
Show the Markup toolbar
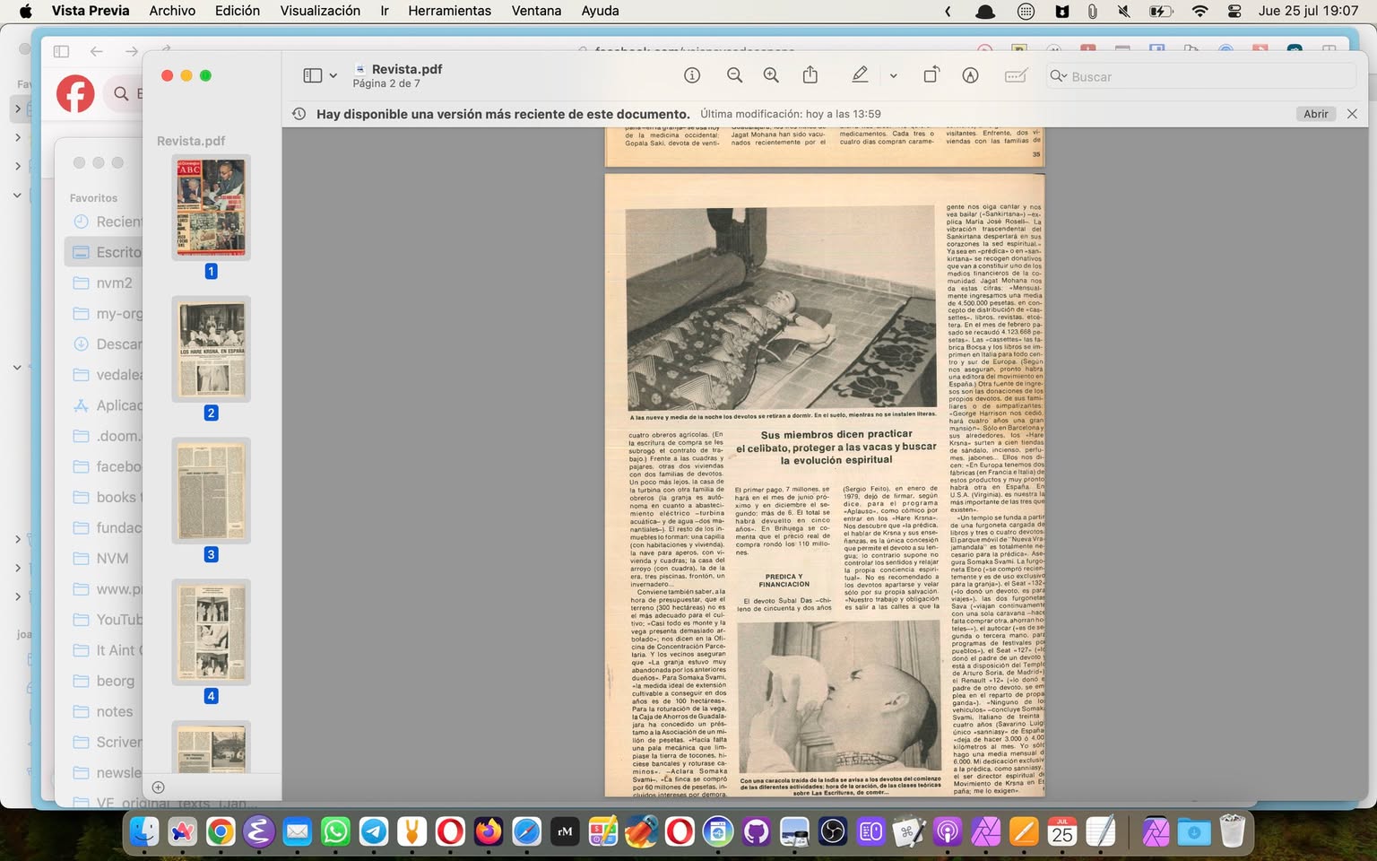(x=970, y=75)
